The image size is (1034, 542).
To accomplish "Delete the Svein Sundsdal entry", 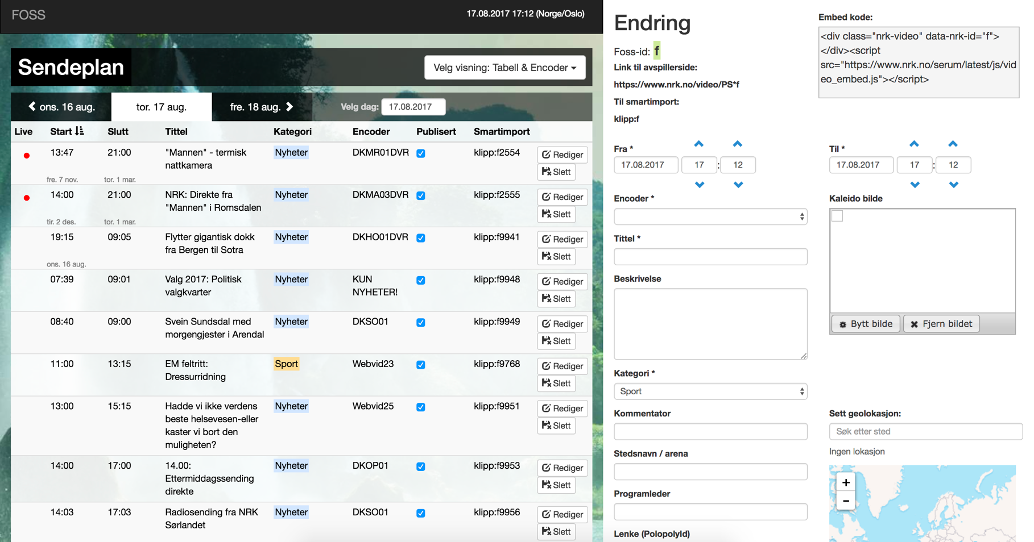I will [x=556, y=341].
